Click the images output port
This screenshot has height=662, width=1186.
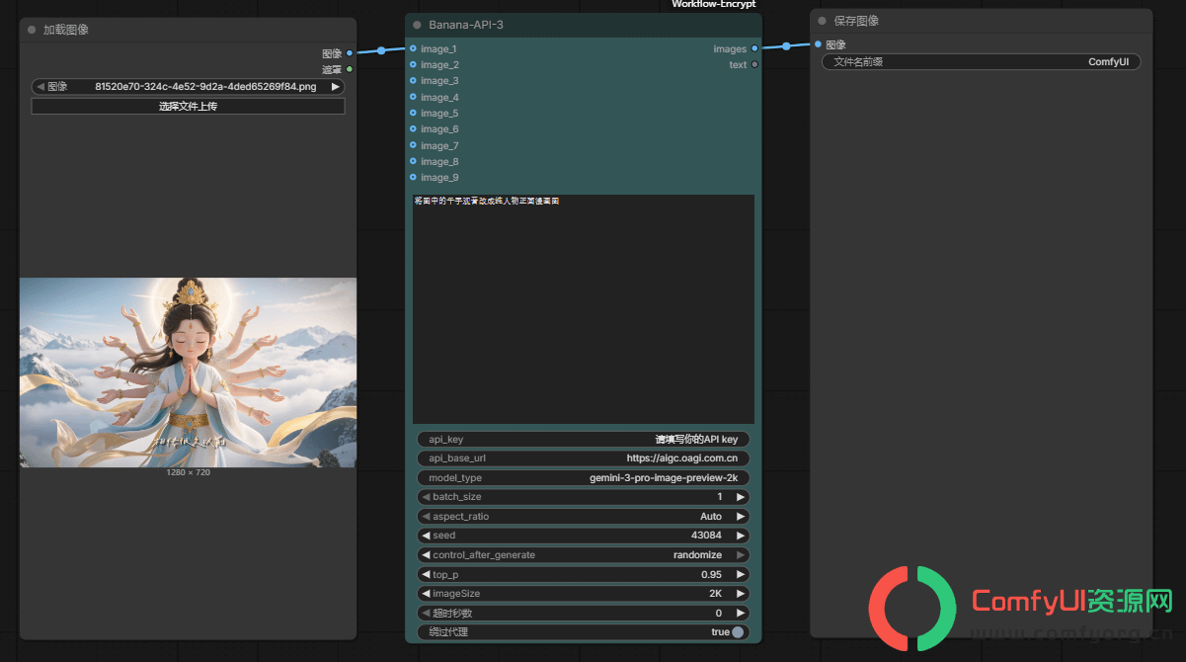(754, 48)
